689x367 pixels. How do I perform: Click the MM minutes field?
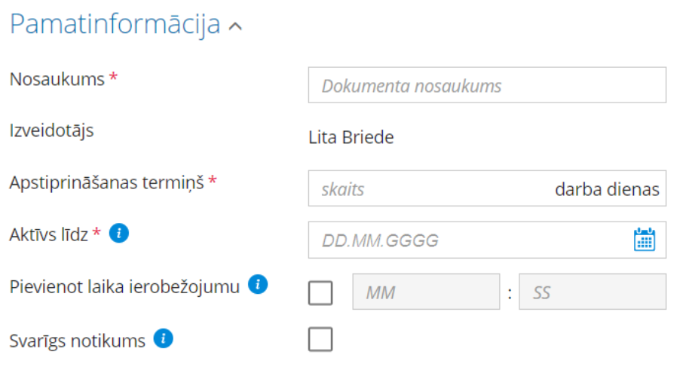point(426,292)
